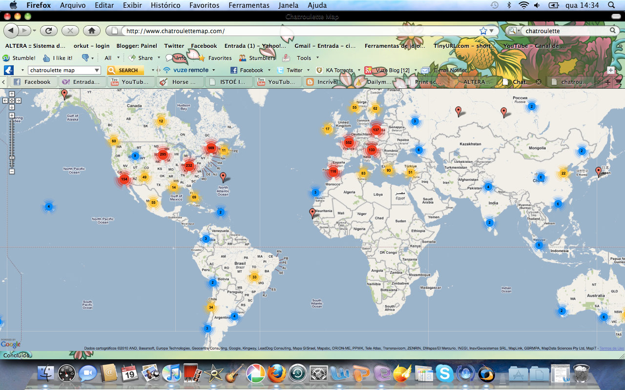The width and height of the screenshot is (625, 390).
Task: Click the red 154 cluster in California
Action: (124, 179)
